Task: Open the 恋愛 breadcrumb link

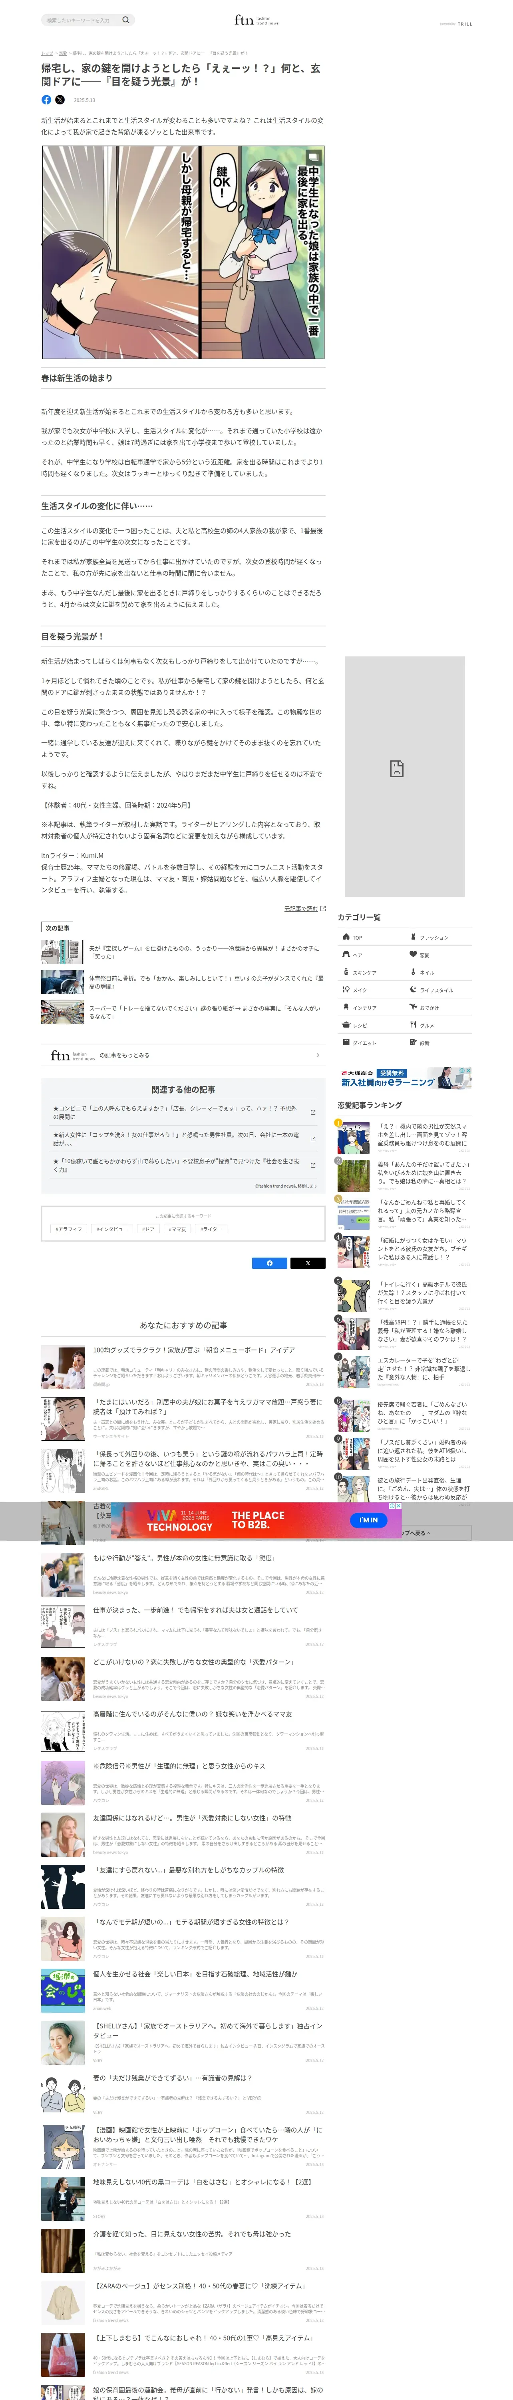Action: [63, 53]
